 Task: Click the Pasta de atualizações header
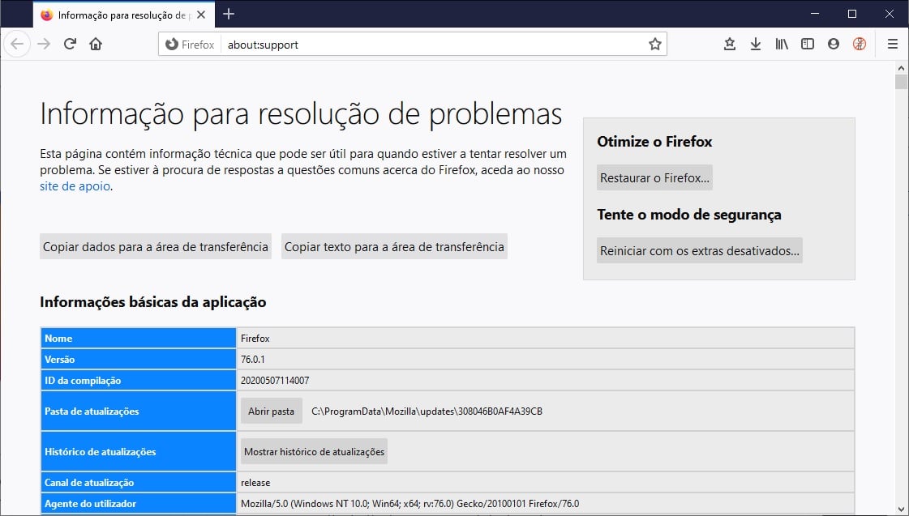[139, 412]
